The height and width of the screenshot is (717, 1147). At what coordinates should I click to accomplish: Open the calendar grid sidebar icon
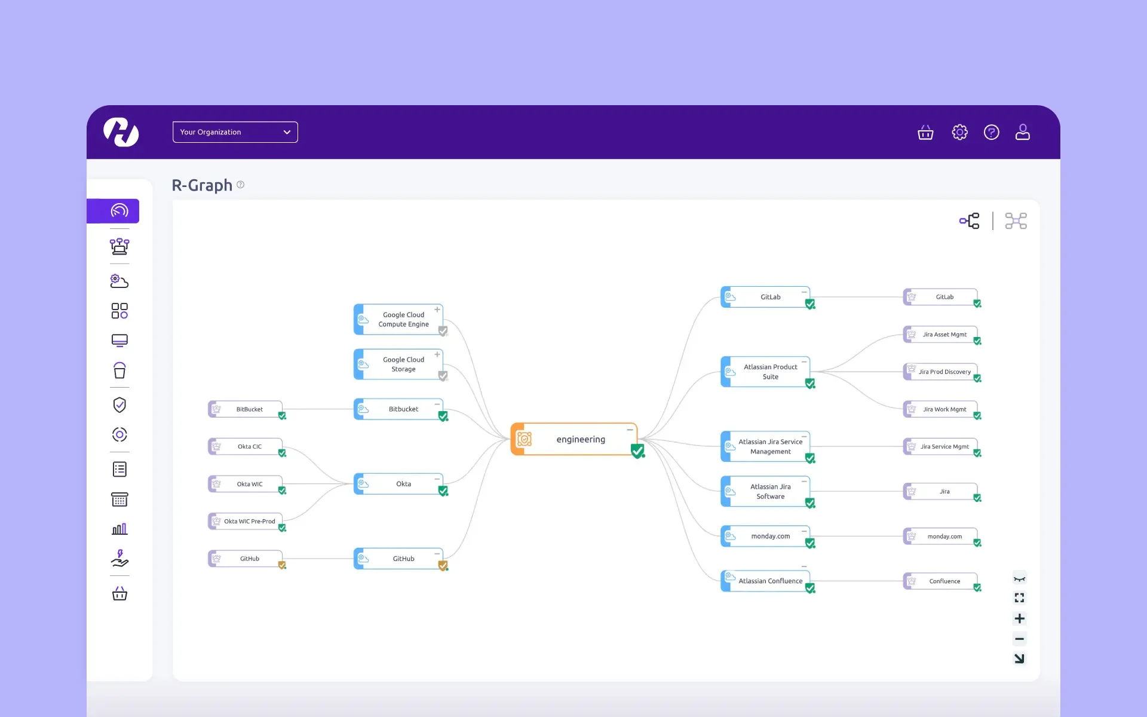click(x=119, y=500)
